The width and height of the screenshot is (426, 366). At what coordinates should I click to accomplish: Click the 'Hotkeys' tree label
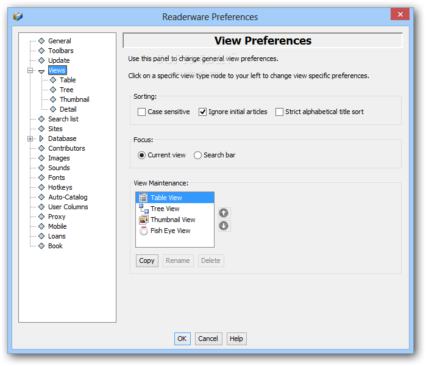tap(60, 187)
